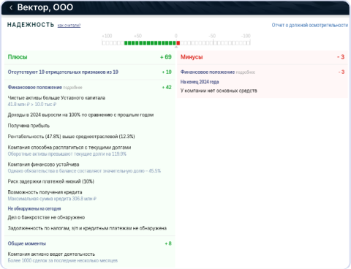Click 'Риск задержки платежей низкий (10%)'
The width and height of the screenshot is (351, 269).
51,181
